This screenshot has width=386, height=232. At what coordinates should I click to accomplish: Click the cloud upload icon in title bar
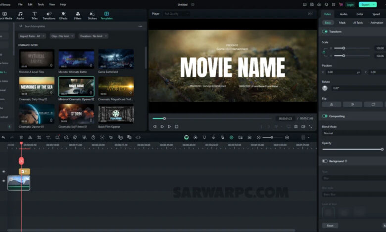point(319,4)
